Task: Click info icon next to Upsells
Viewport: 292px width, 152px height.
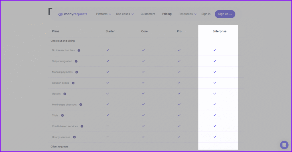Action: pyautogui.click(x=65, y=94)
